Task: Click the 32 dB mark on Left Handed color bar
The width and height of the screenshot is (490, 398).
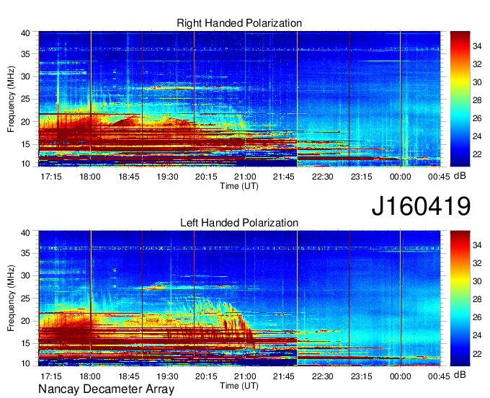Action: coord(477,263)
